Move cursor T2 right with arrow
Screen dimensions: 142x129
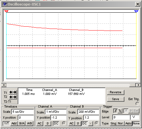15,97
